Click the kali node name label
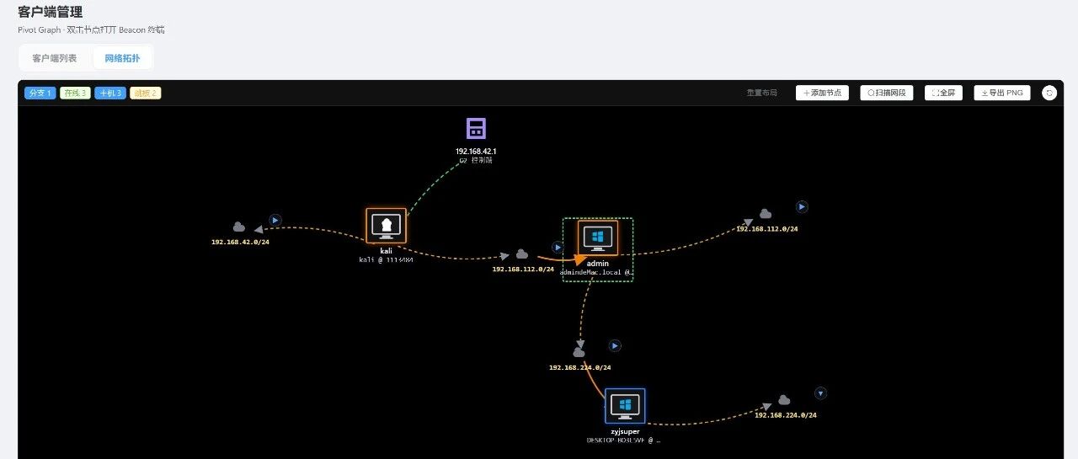Viewport: 1078px width, 459px height. tap(387, 250)
